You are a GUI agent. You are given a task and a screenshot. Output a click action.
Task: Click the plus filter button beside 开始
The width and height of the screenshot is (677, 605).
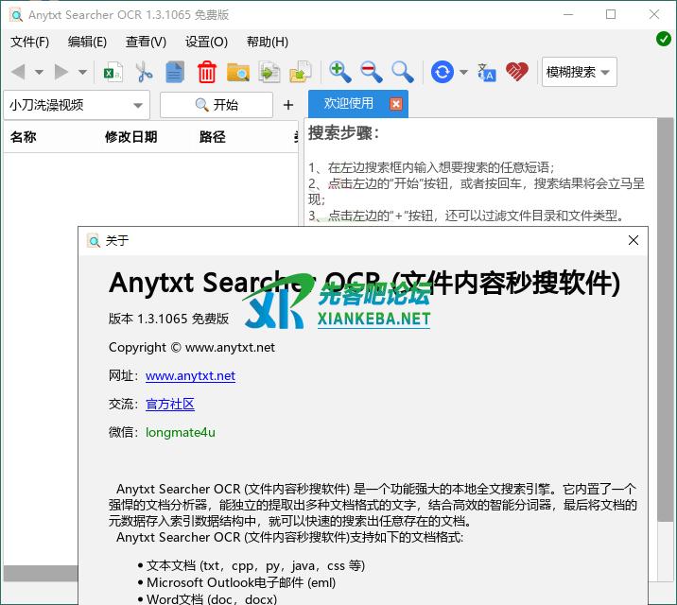click(x=288, y=105)
